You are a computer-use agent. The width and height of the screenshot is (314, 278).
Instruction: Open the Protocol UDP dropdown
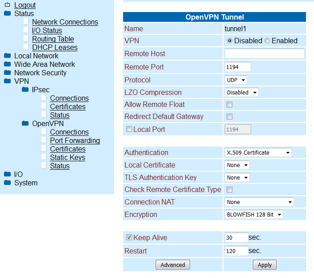pyautogui.click(x=236, y=80)
